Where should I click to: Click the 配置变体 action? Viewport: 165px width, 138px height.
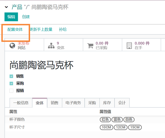point(15,29)
